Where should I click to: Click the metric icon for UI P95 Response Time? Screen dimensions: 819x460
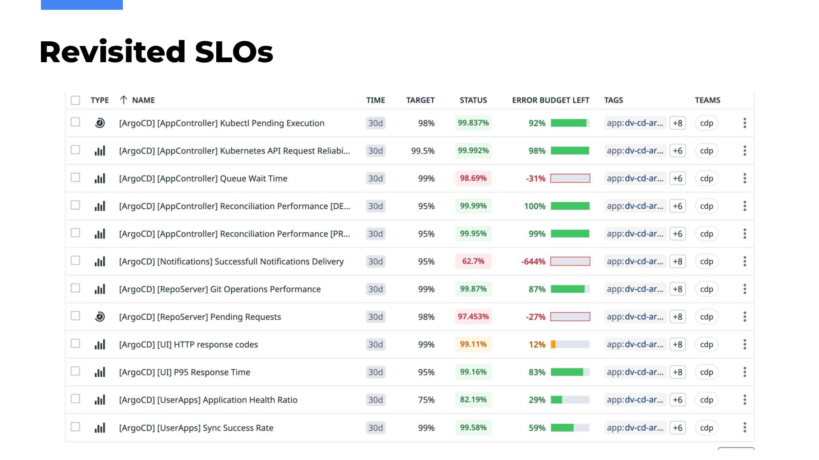coord(100,372)
